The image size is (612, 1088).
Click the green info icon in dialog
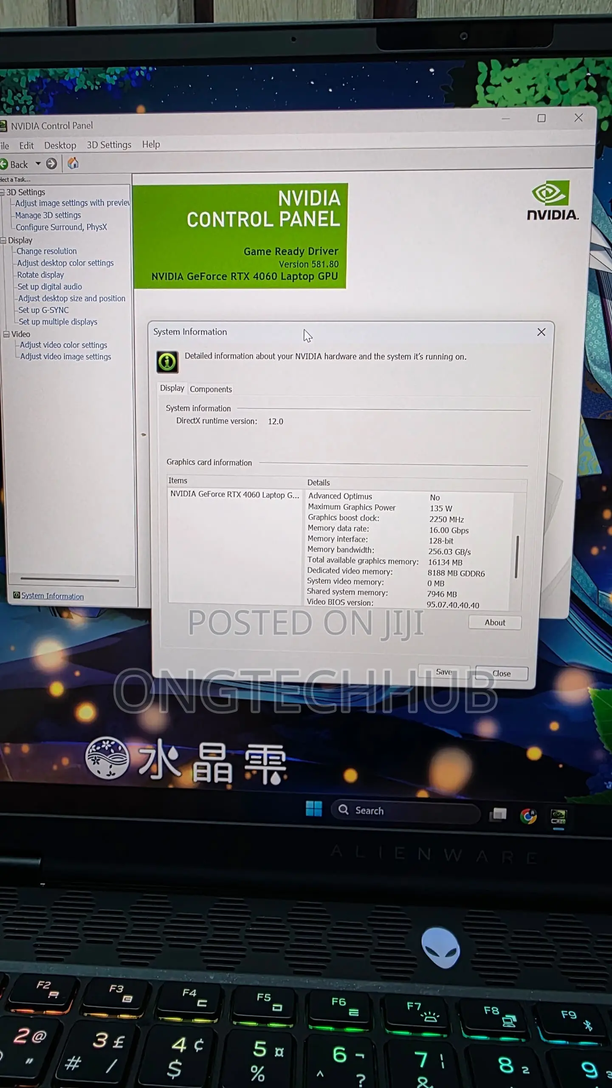167,362
